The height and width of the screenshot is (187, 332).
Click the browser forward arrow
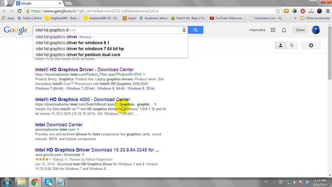coord(12,11)
